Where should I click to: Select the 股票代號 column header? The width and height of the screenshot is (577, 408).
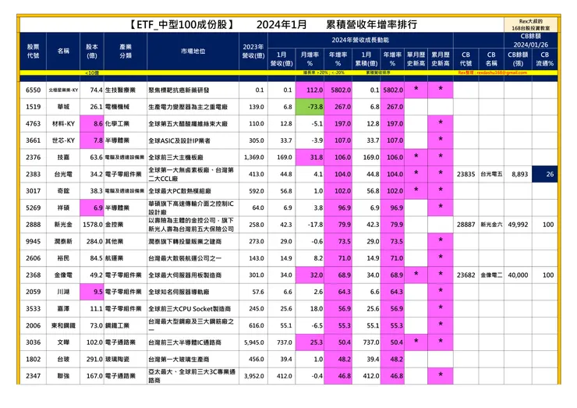pyautogui.click(x=33, y=51)
